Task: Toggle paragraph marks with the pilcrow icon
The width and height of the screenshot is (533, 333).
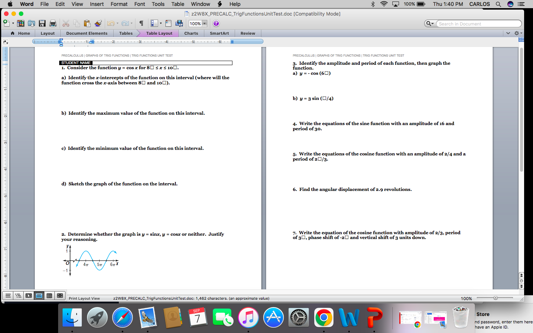Action: point(141,23)
